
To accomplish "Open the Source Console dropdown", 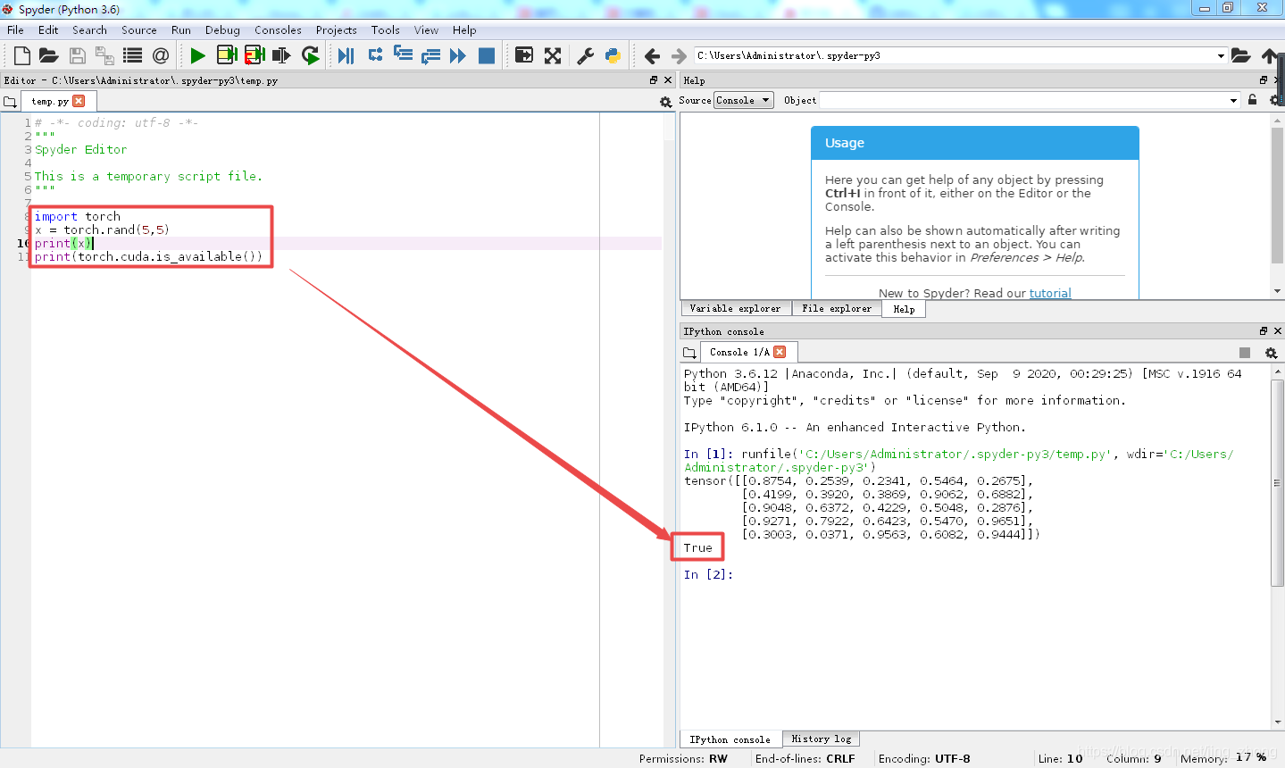I will pyautogui.click(x=744, y=100).
